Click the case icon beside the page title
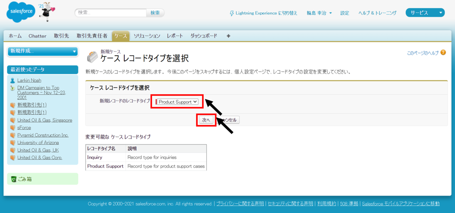 (92, 56)
